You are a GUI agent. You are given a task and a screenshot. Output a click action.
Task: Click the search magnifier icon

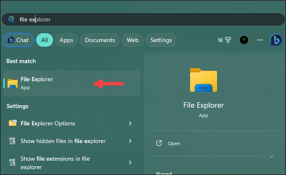pyautogui.click(x=11, y=19)
